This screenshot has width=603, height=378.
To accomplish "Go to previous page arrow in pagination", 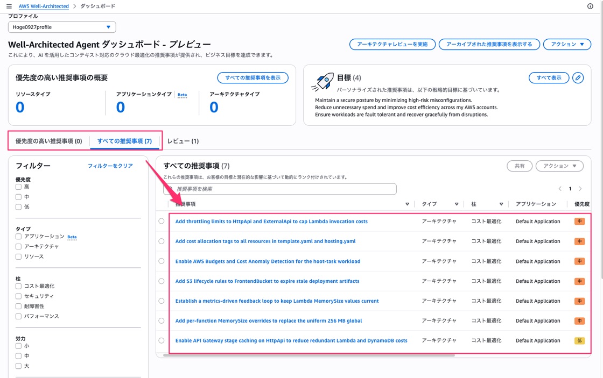I will (x=560, y=189).
